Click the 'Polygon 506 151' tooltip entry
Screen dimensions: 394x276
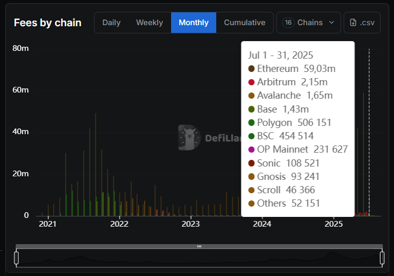pyautogui.click(x=290, y=123)
